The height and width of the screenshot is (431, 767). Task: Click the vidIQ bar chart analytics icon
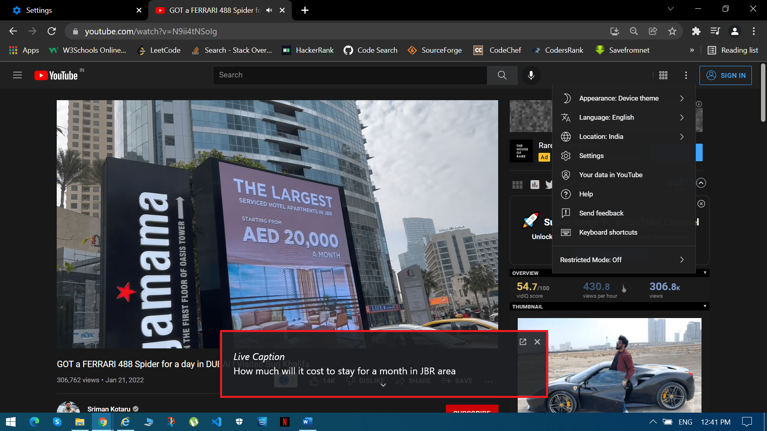click(x=535, y=184)
